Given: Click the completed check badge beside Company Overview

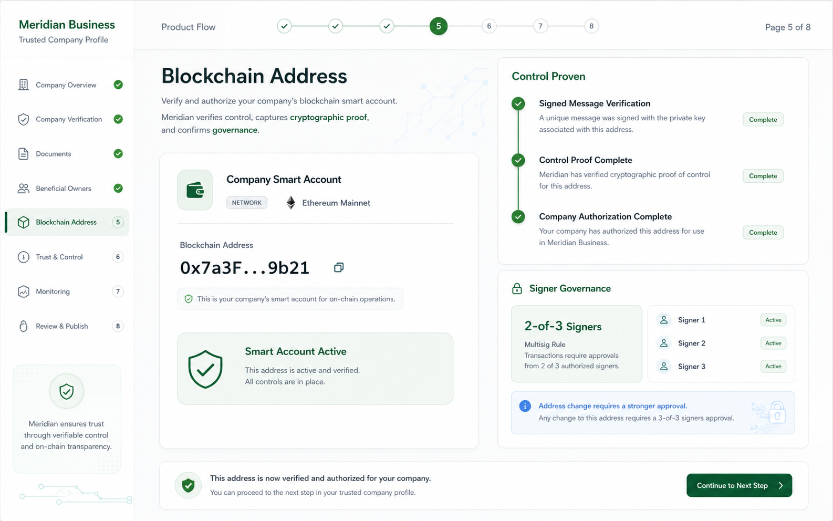Looking at the screenshot, I should (x=118, y=85).
